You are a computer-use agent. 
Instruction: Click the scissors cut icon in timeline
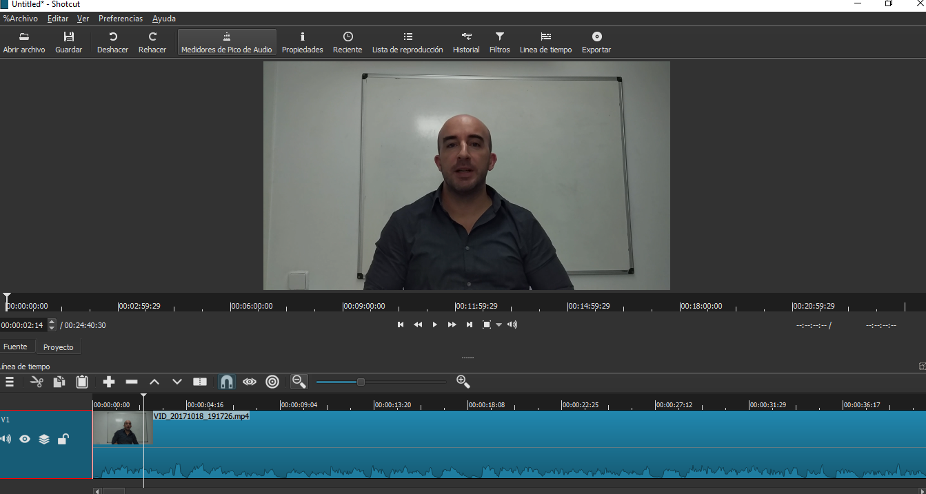pos(37,382)
